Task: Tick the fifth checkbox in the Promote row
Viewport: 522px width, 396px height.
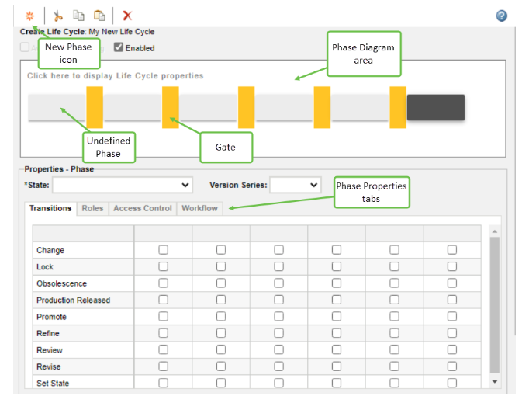Action: point(395,316)
